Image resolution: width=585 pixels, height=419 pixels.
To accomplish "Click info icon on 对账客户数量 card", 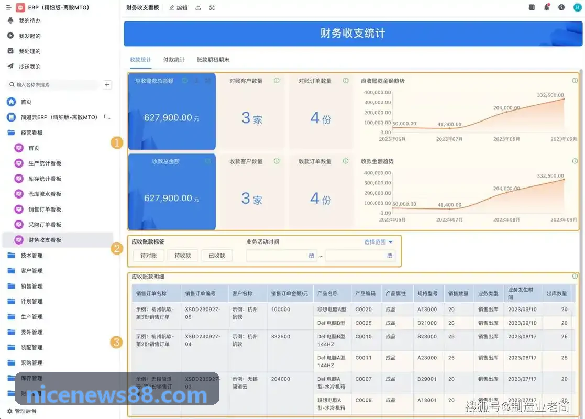I will [277, 81].
